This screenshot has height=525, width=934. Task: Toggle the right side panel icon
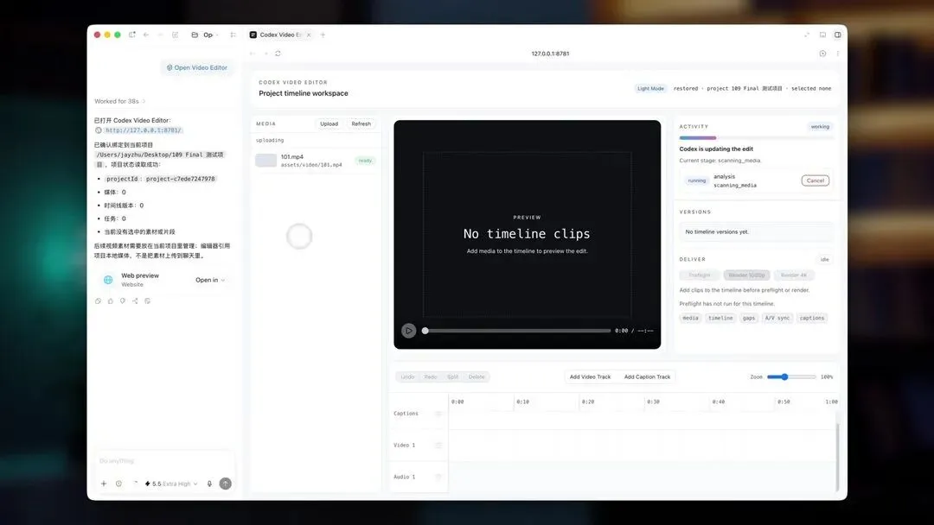(x=837, y=35)
